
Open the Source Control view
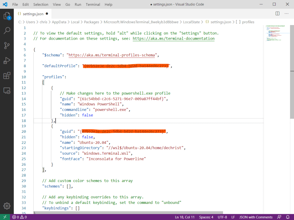pos(7,45)
